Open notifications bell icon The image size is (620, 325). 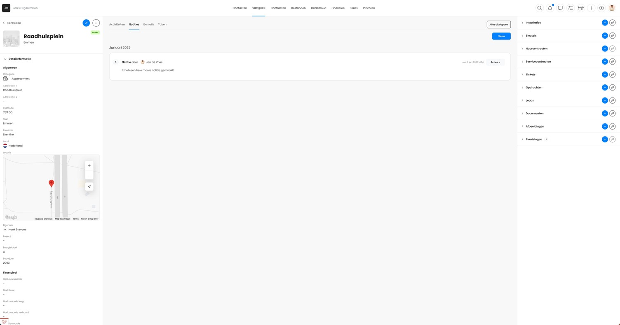point(550,8)
